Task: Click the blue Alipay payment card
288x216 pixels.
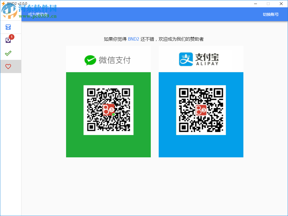Action: (201, 147)
